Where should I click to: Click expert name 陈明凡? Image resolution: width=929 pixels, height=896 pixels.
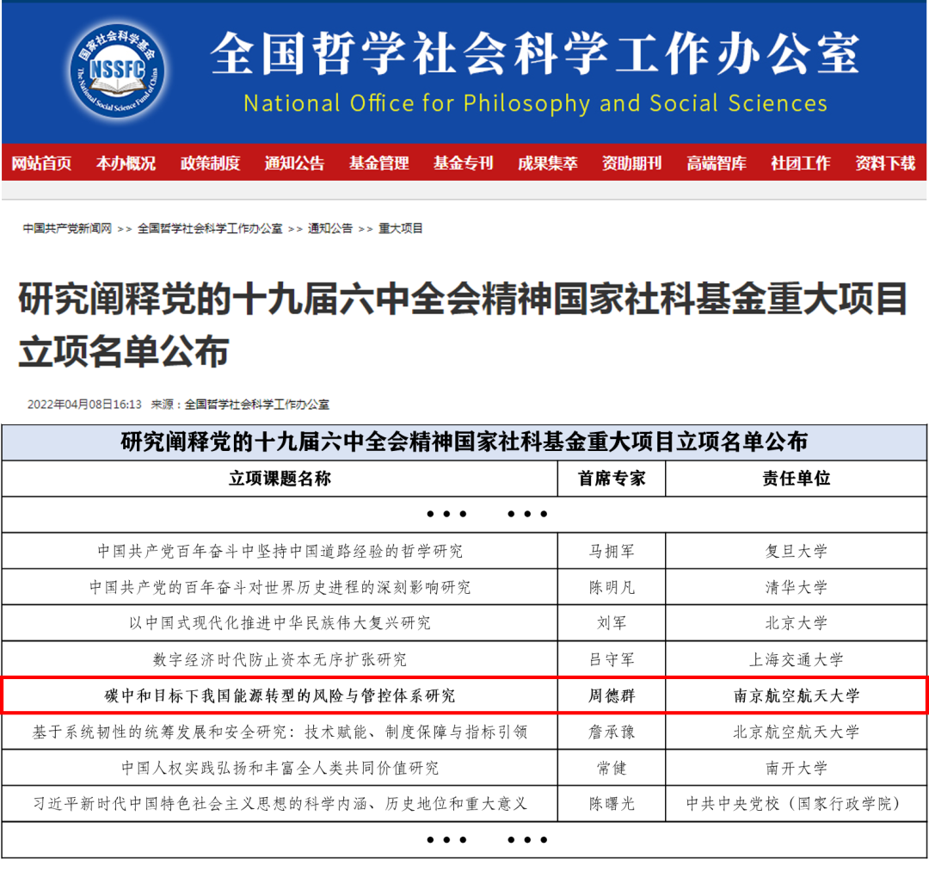(612, 588)
